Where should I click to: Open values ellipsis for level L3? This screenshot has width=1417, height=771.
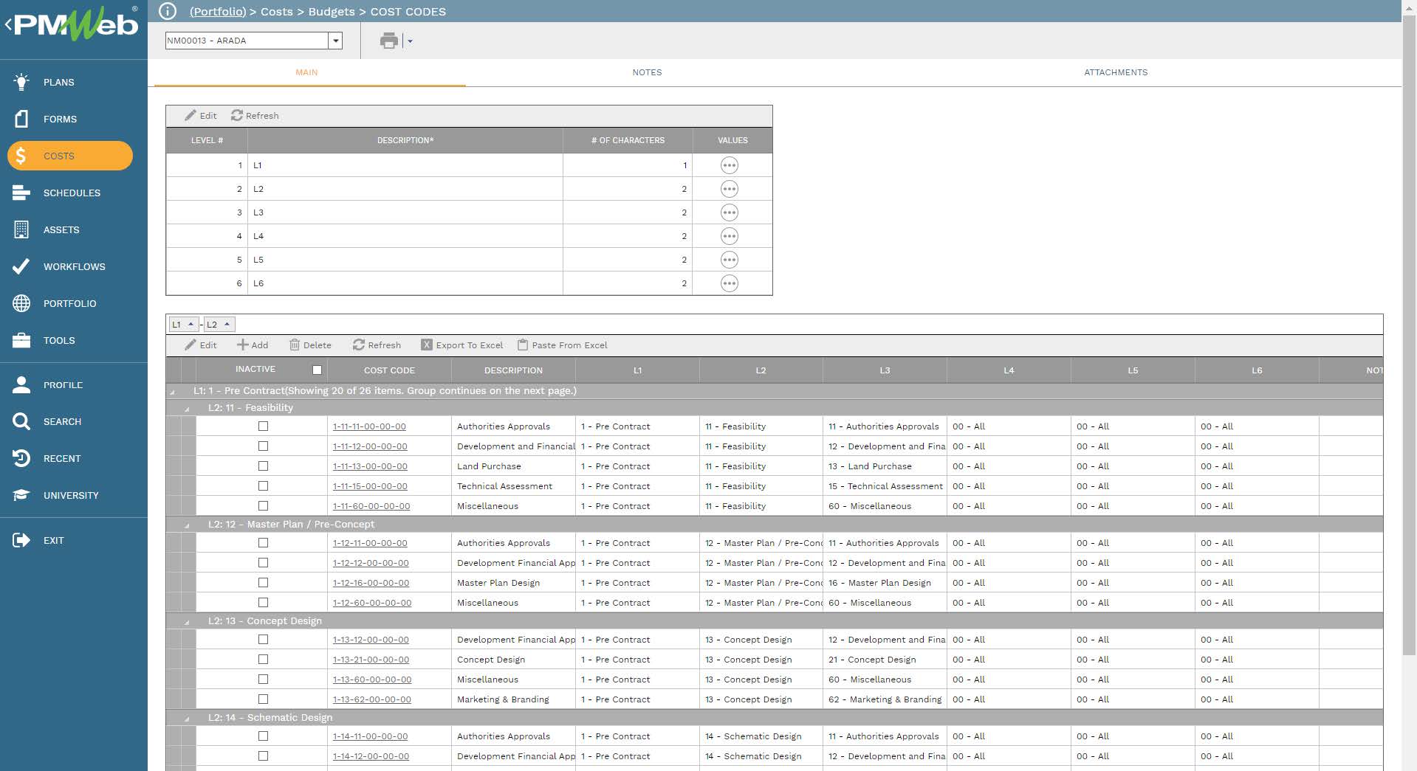(x=729, y=212)
